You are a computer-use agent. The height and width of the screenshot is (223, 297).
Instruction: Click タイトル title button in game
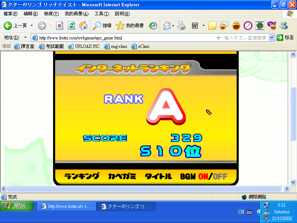159,176
